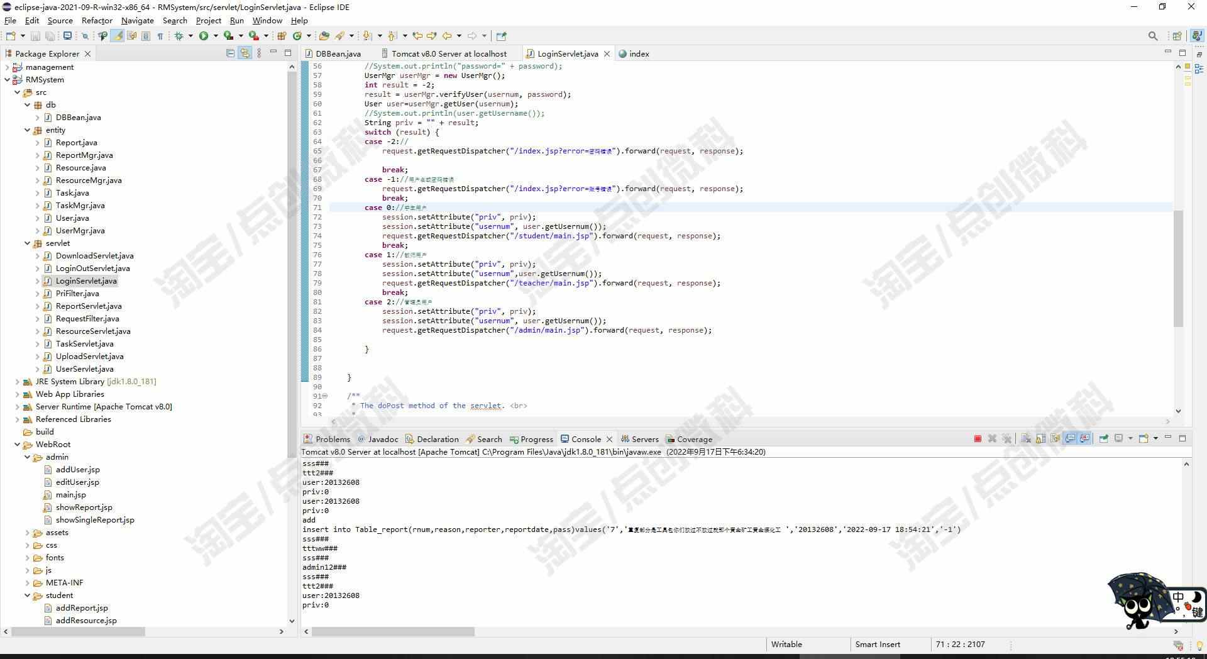
Task: Toggle Show Whitespace Characters pilcrow
Action: (160, 36)
